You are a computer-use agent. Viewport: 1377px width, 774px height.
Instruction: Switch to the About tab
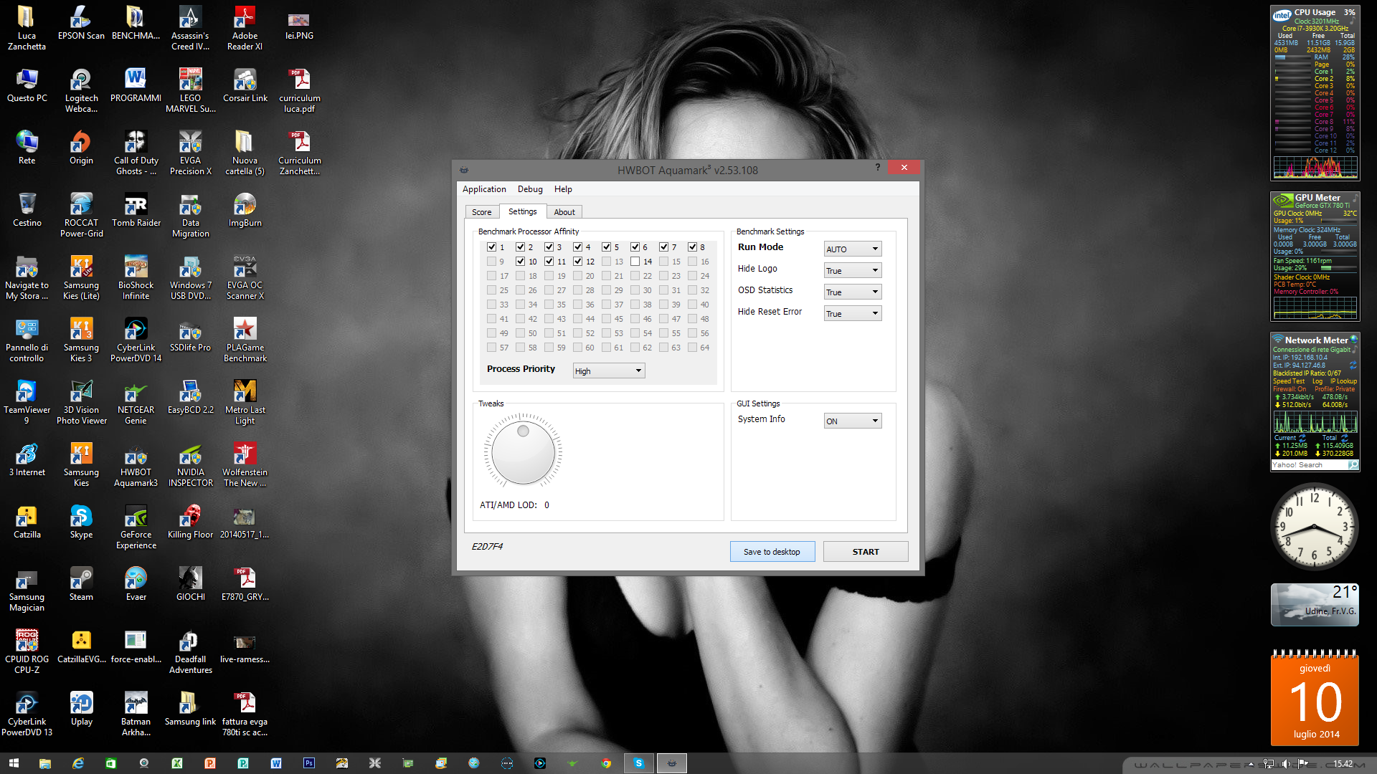(564, 212)
